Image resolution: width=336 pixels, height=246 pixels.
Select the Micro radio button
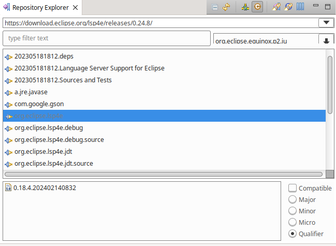293,222
